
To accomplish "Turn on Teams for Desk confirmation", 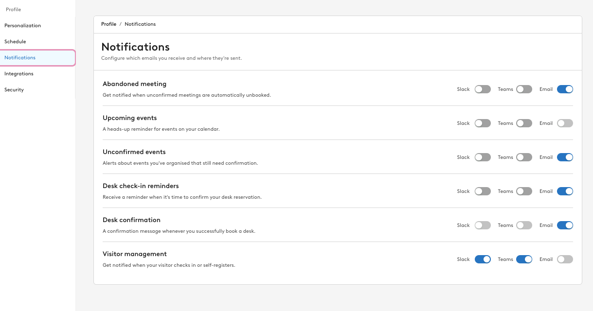I will [x=523, y=225].
